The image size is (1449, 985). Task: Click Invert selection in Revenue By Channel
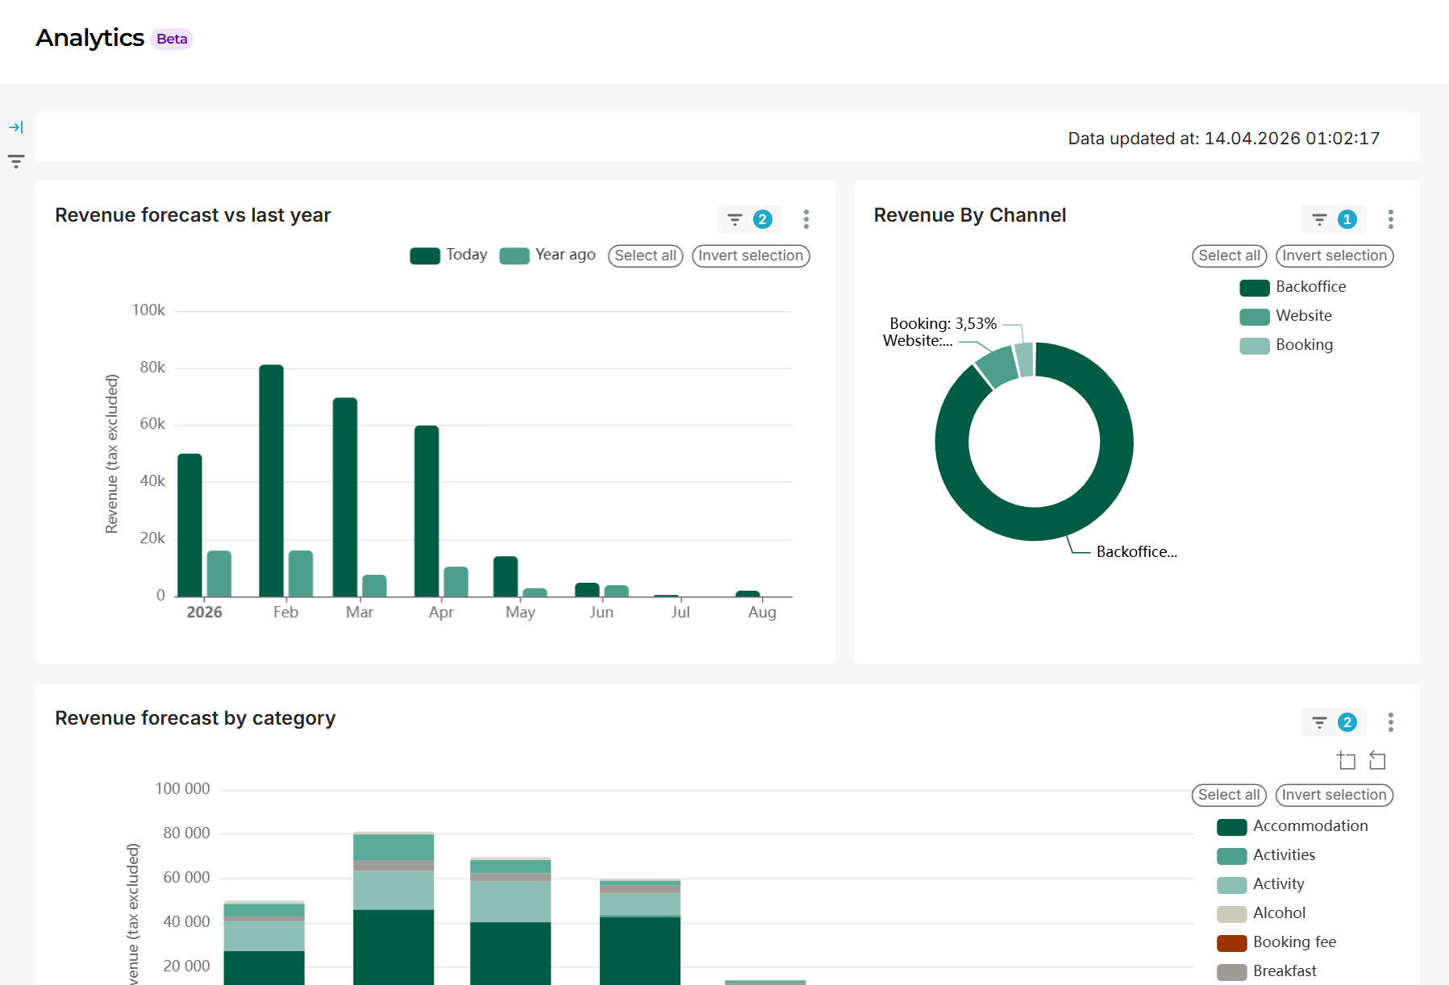pos(1334,256)
